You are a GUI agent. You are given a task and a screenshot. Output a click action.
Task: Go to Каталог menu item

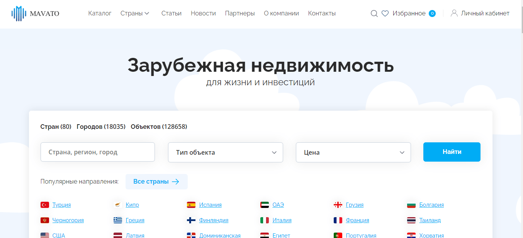pos(100,13)
